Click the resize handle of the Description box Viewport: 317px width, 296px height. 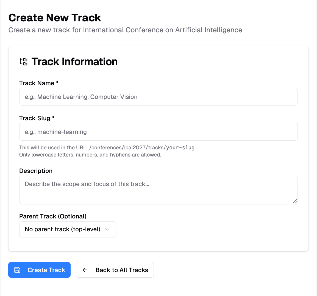click(295, 201)
